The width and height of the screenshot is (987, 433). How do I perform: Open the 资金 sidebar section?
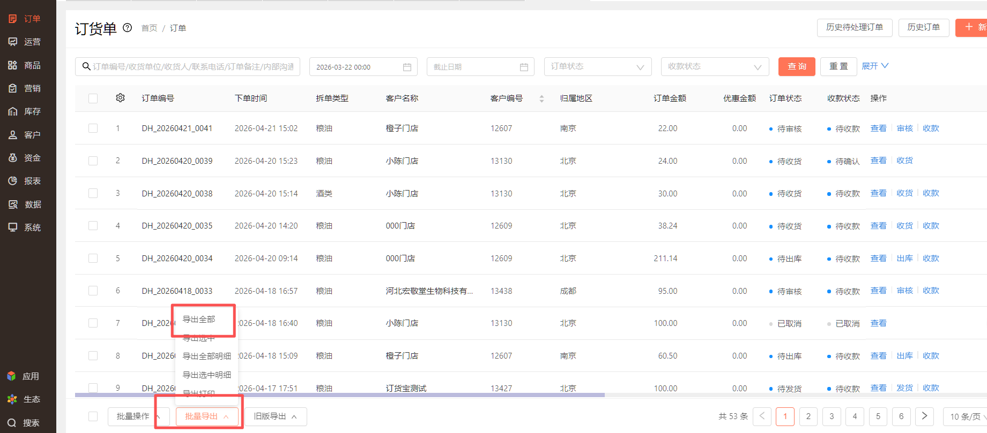click(25, 158)
